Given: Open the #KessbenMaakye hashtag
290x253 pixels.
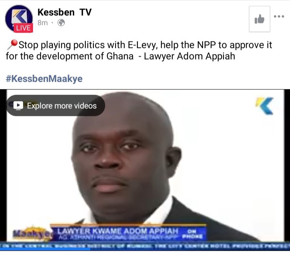Looking at the screenshot, I should point(44,78).
